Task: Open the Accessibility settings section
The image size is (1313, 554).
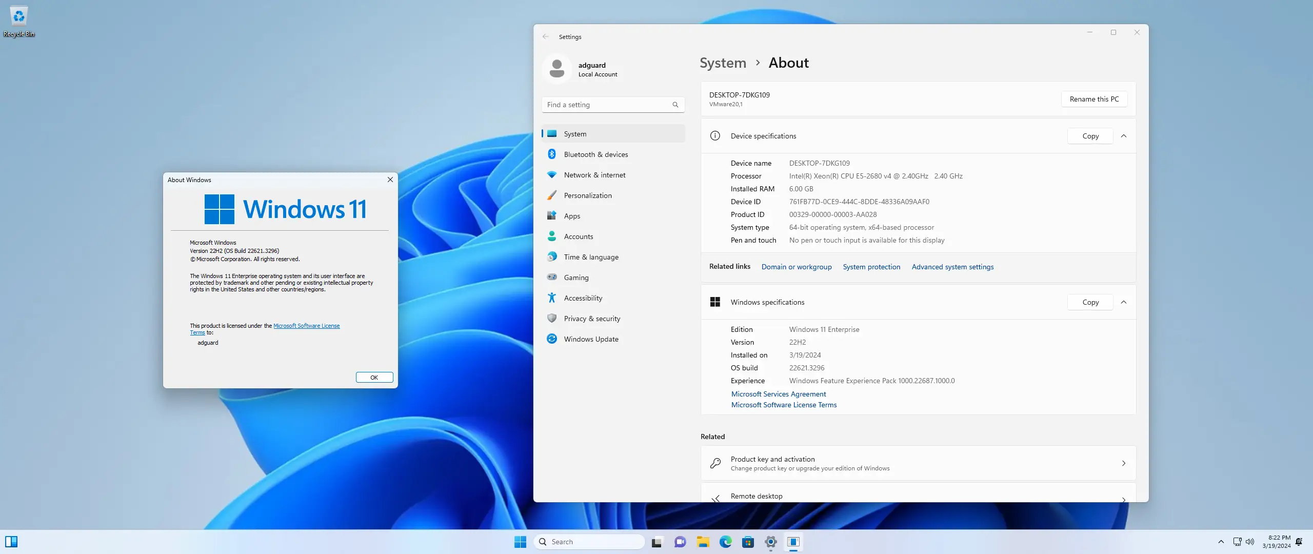Action: (583, 298)
